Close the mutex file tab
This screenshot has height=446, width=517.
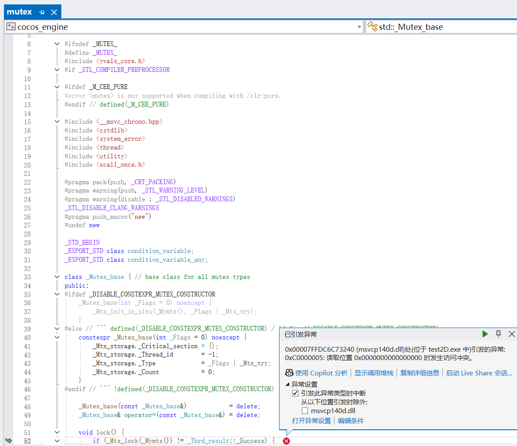pyautogui.click(x=54, y=12)
